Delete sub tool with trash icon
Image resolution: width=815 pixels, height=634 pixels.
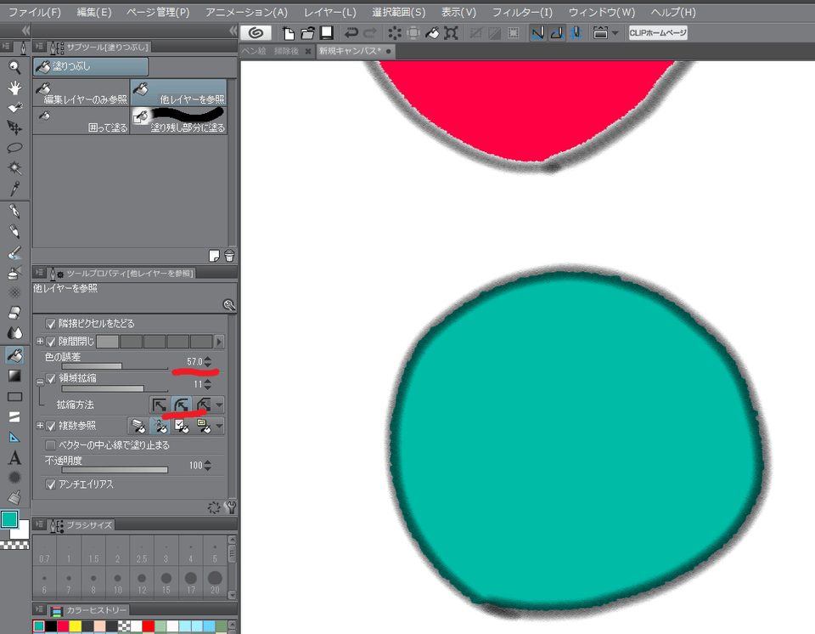point(228,256)
